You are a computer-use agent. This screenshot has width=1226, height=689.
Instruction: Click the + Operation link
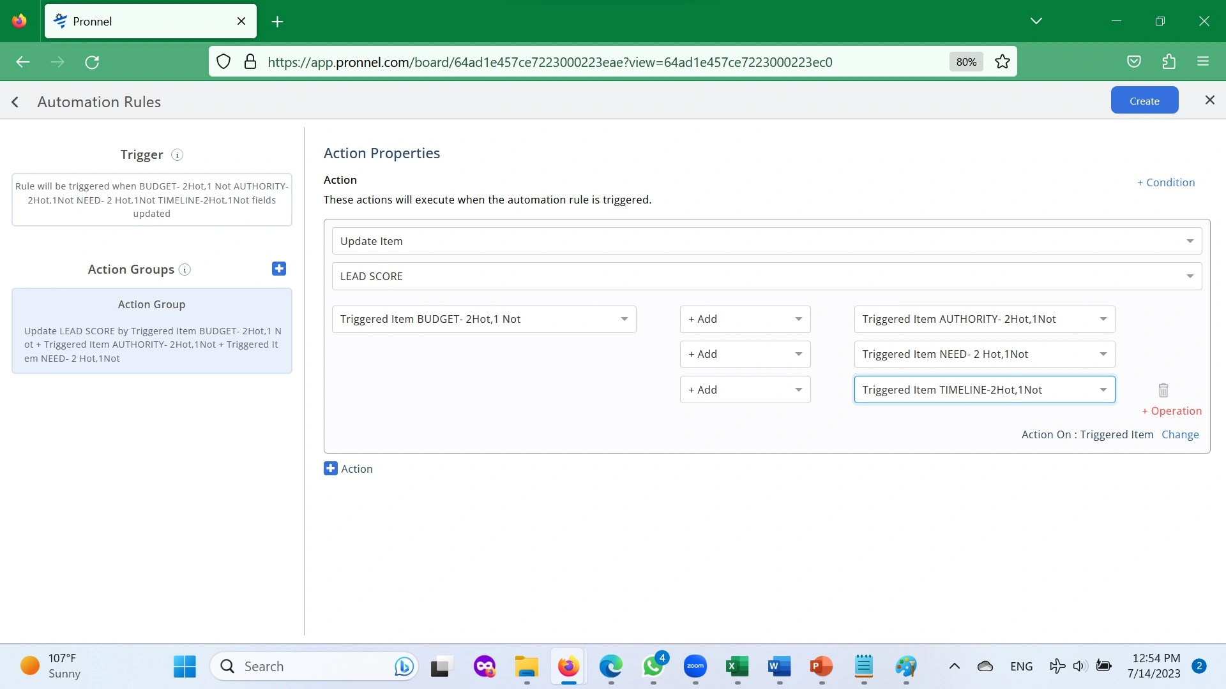pos(1172,411)
